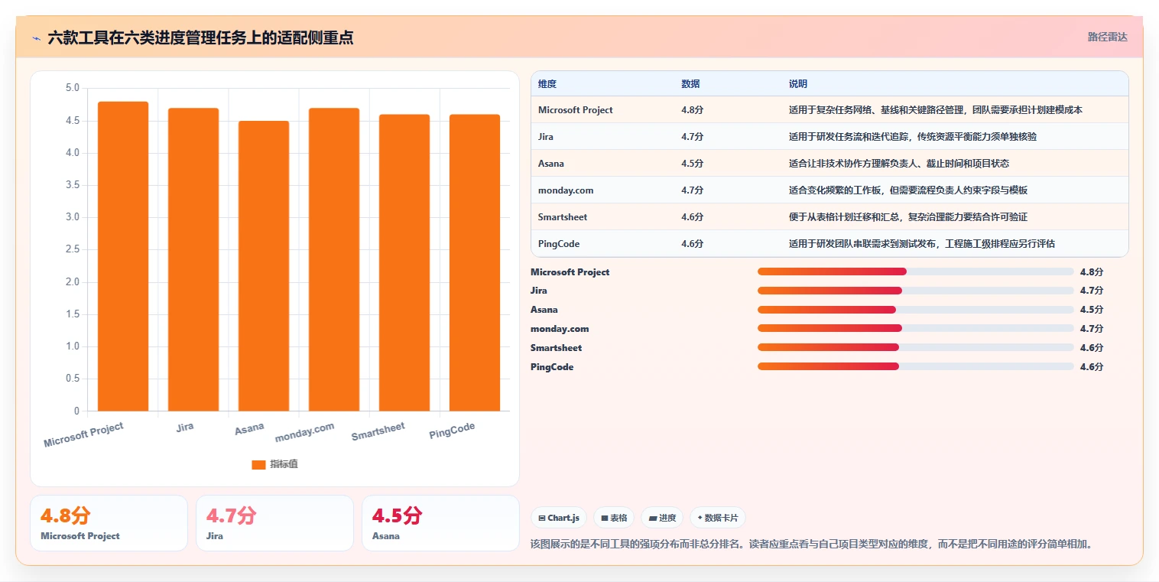
Task: Click the footnote paragraph starting 该图展示的是
Action: (x=814, y=545)
